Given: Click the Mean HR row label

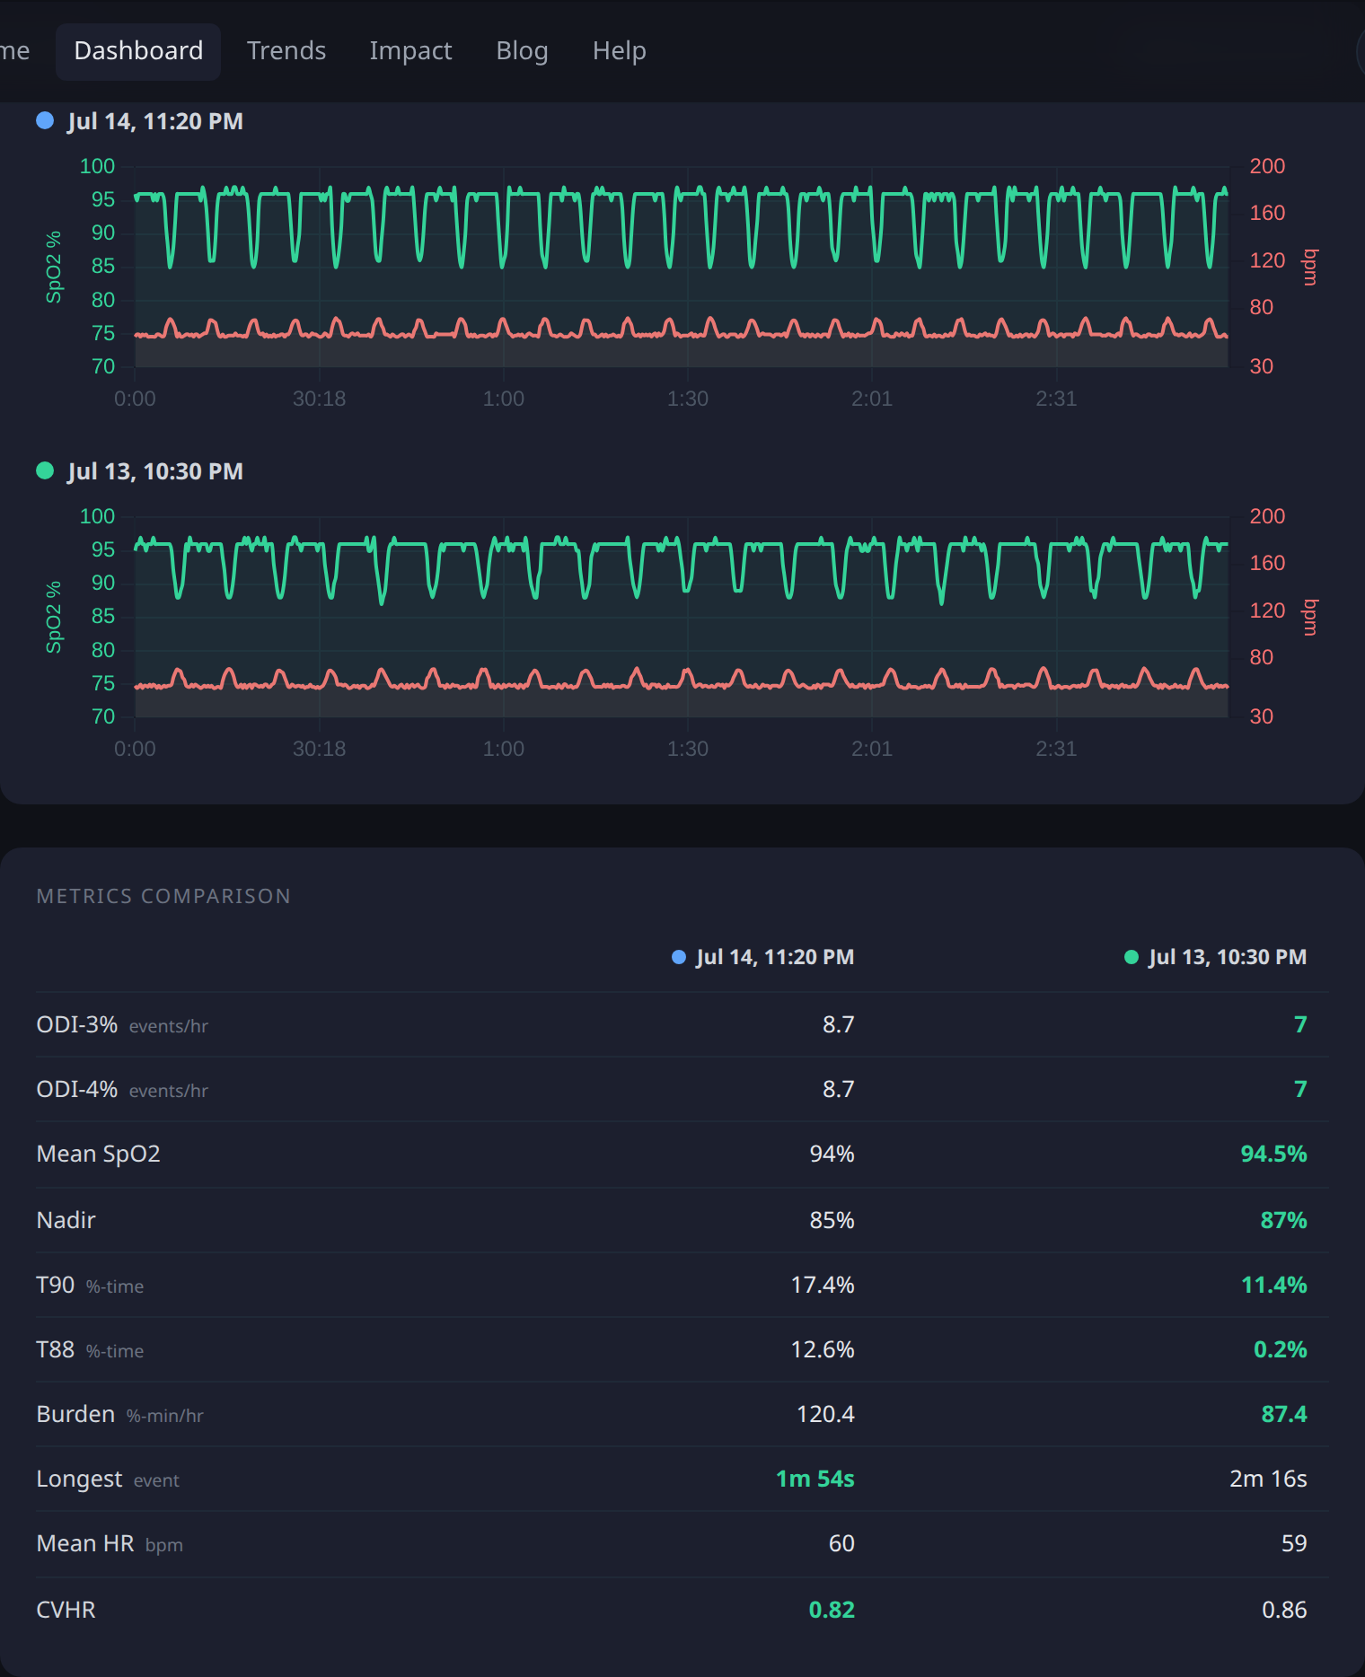Looking at the screenshot, I should tap(85, 1543).
